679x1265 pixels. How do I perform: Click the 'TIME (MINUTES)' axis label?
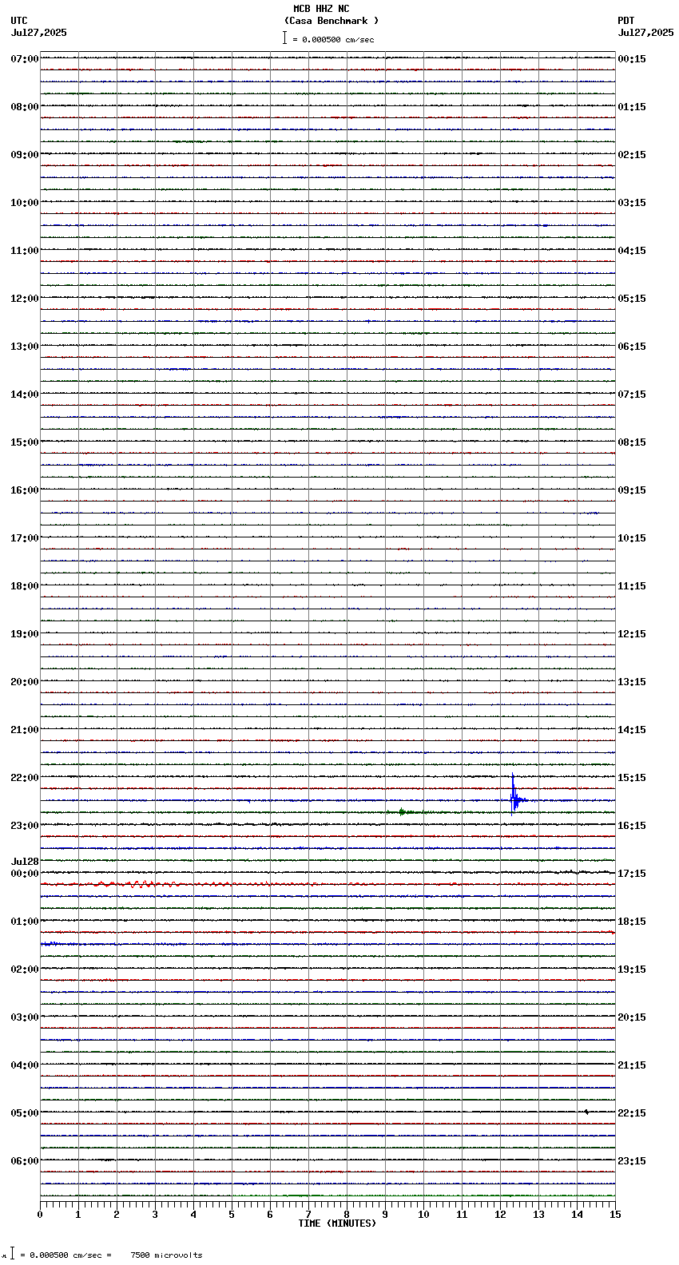click(x=337, y=1223)
